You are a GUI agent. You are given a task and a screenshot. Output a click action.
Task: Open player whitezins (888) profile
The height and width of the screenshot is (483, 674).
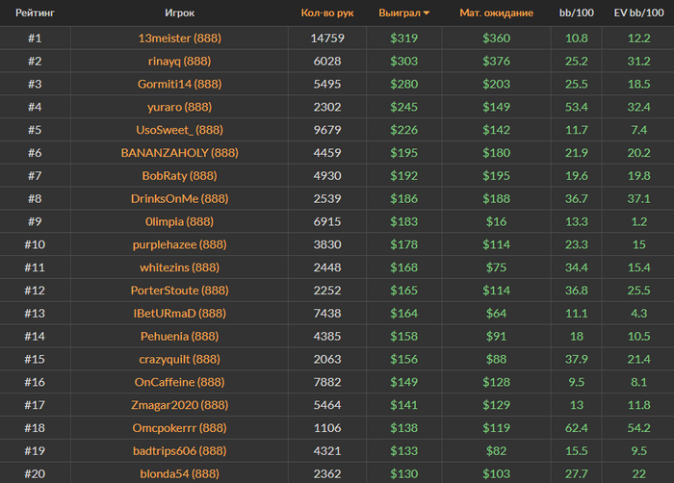coord(180,267)
